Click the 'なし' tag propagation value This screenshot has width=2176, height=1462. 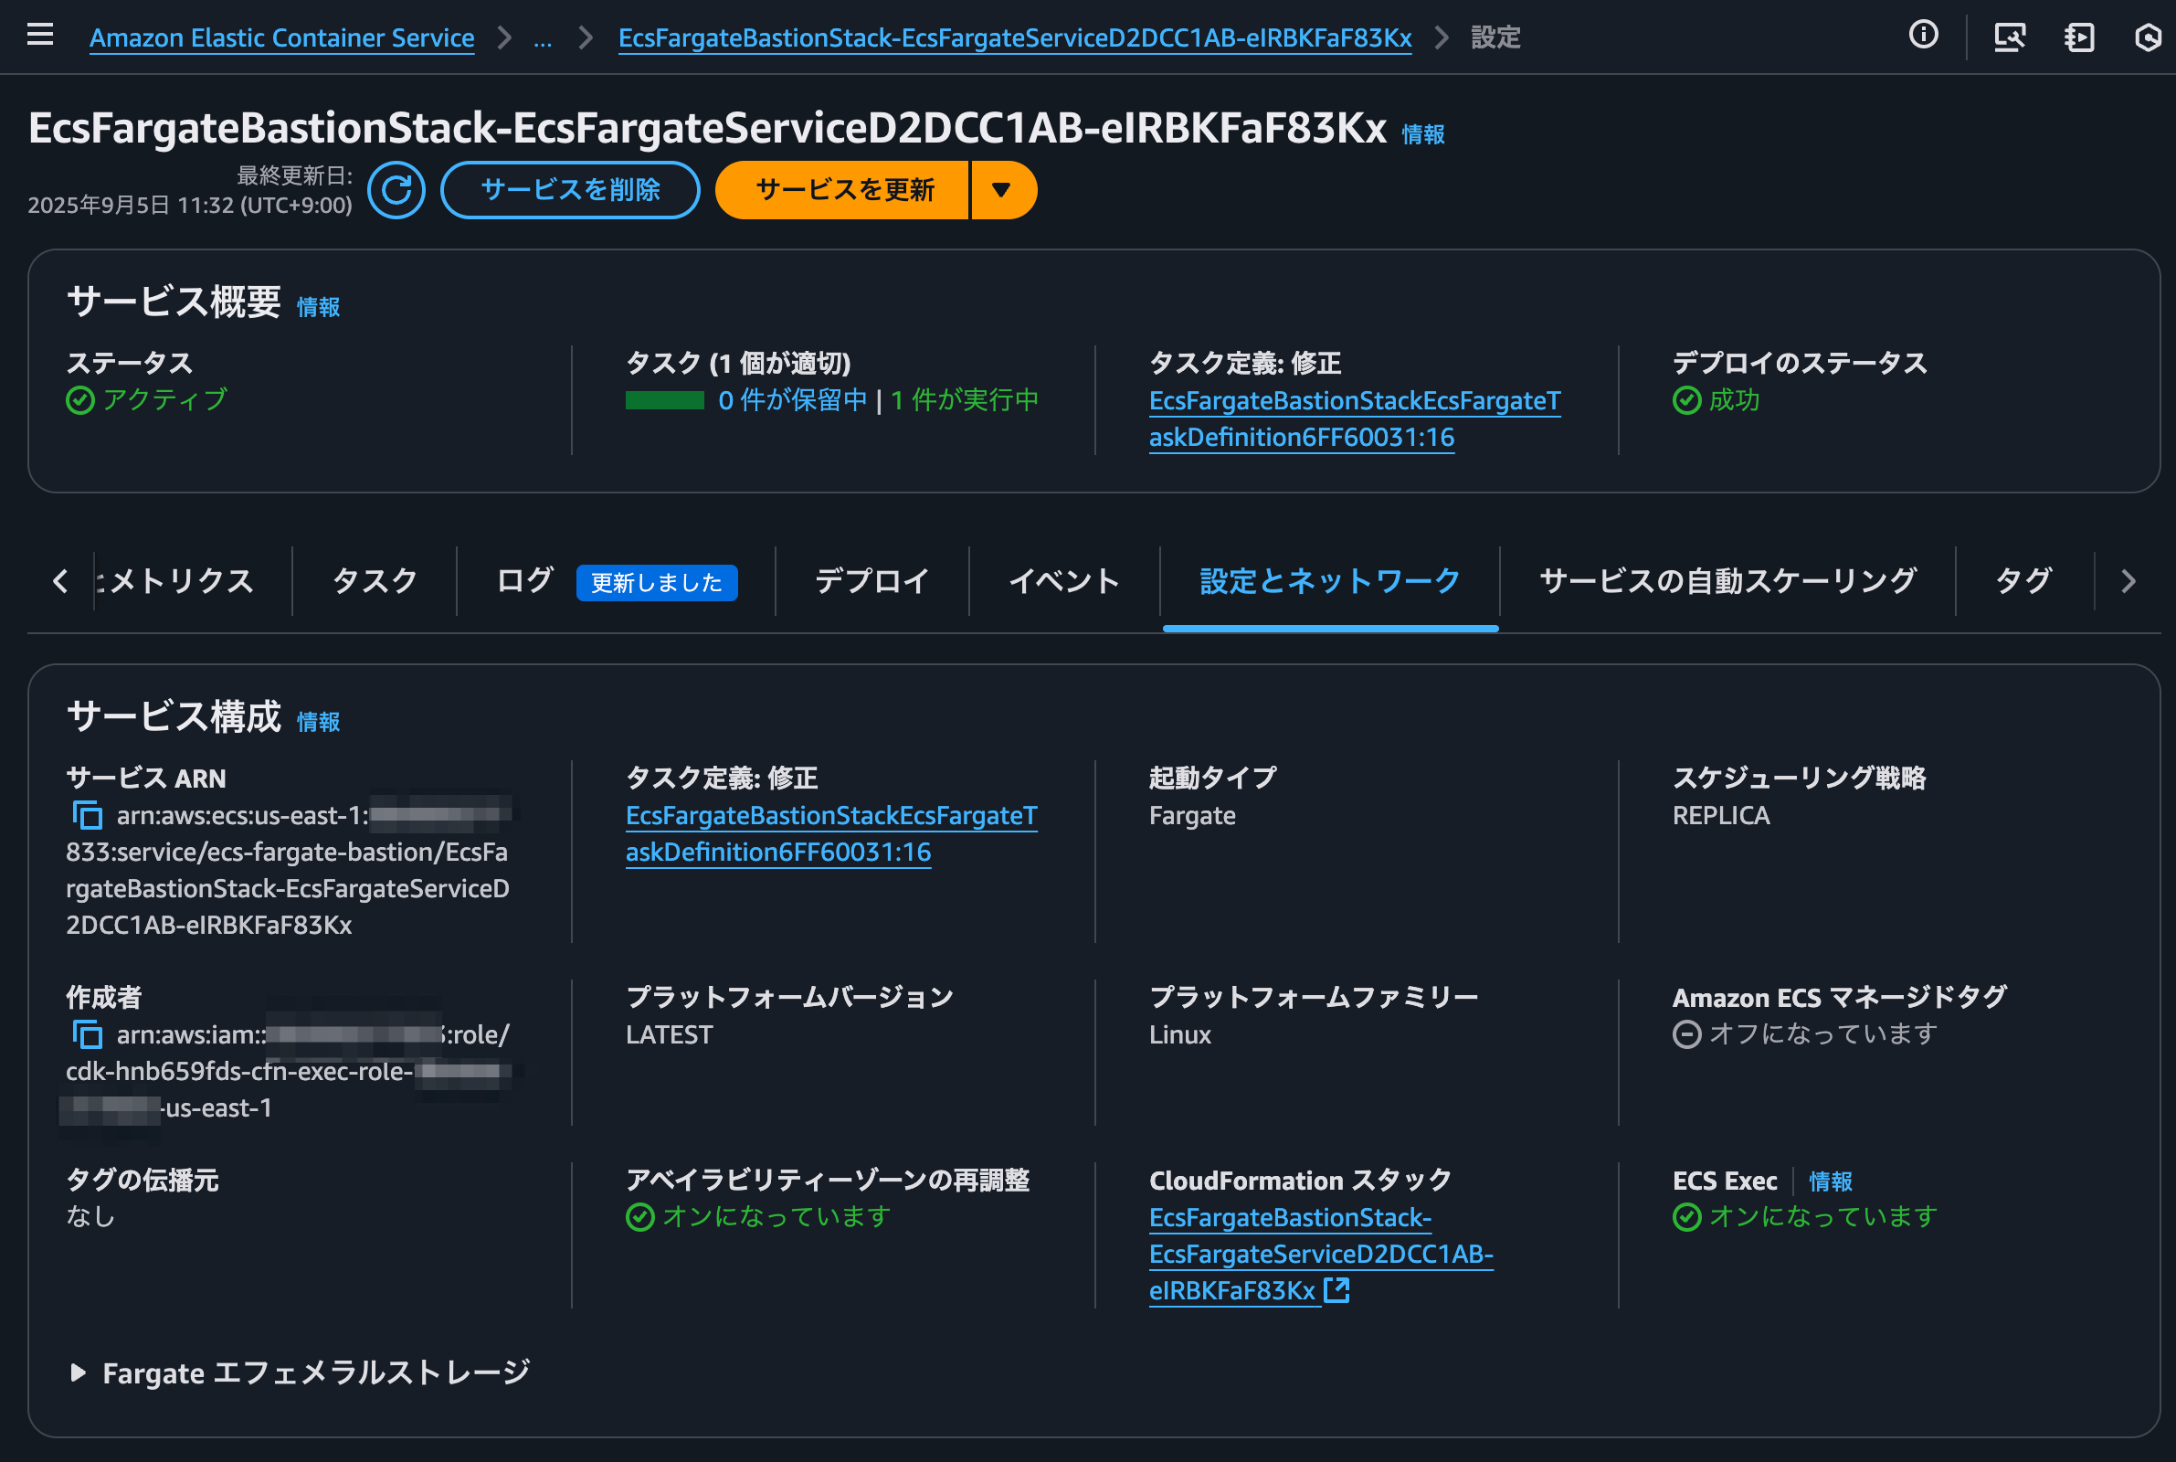pyautogui.click(x=90, y=1218)
